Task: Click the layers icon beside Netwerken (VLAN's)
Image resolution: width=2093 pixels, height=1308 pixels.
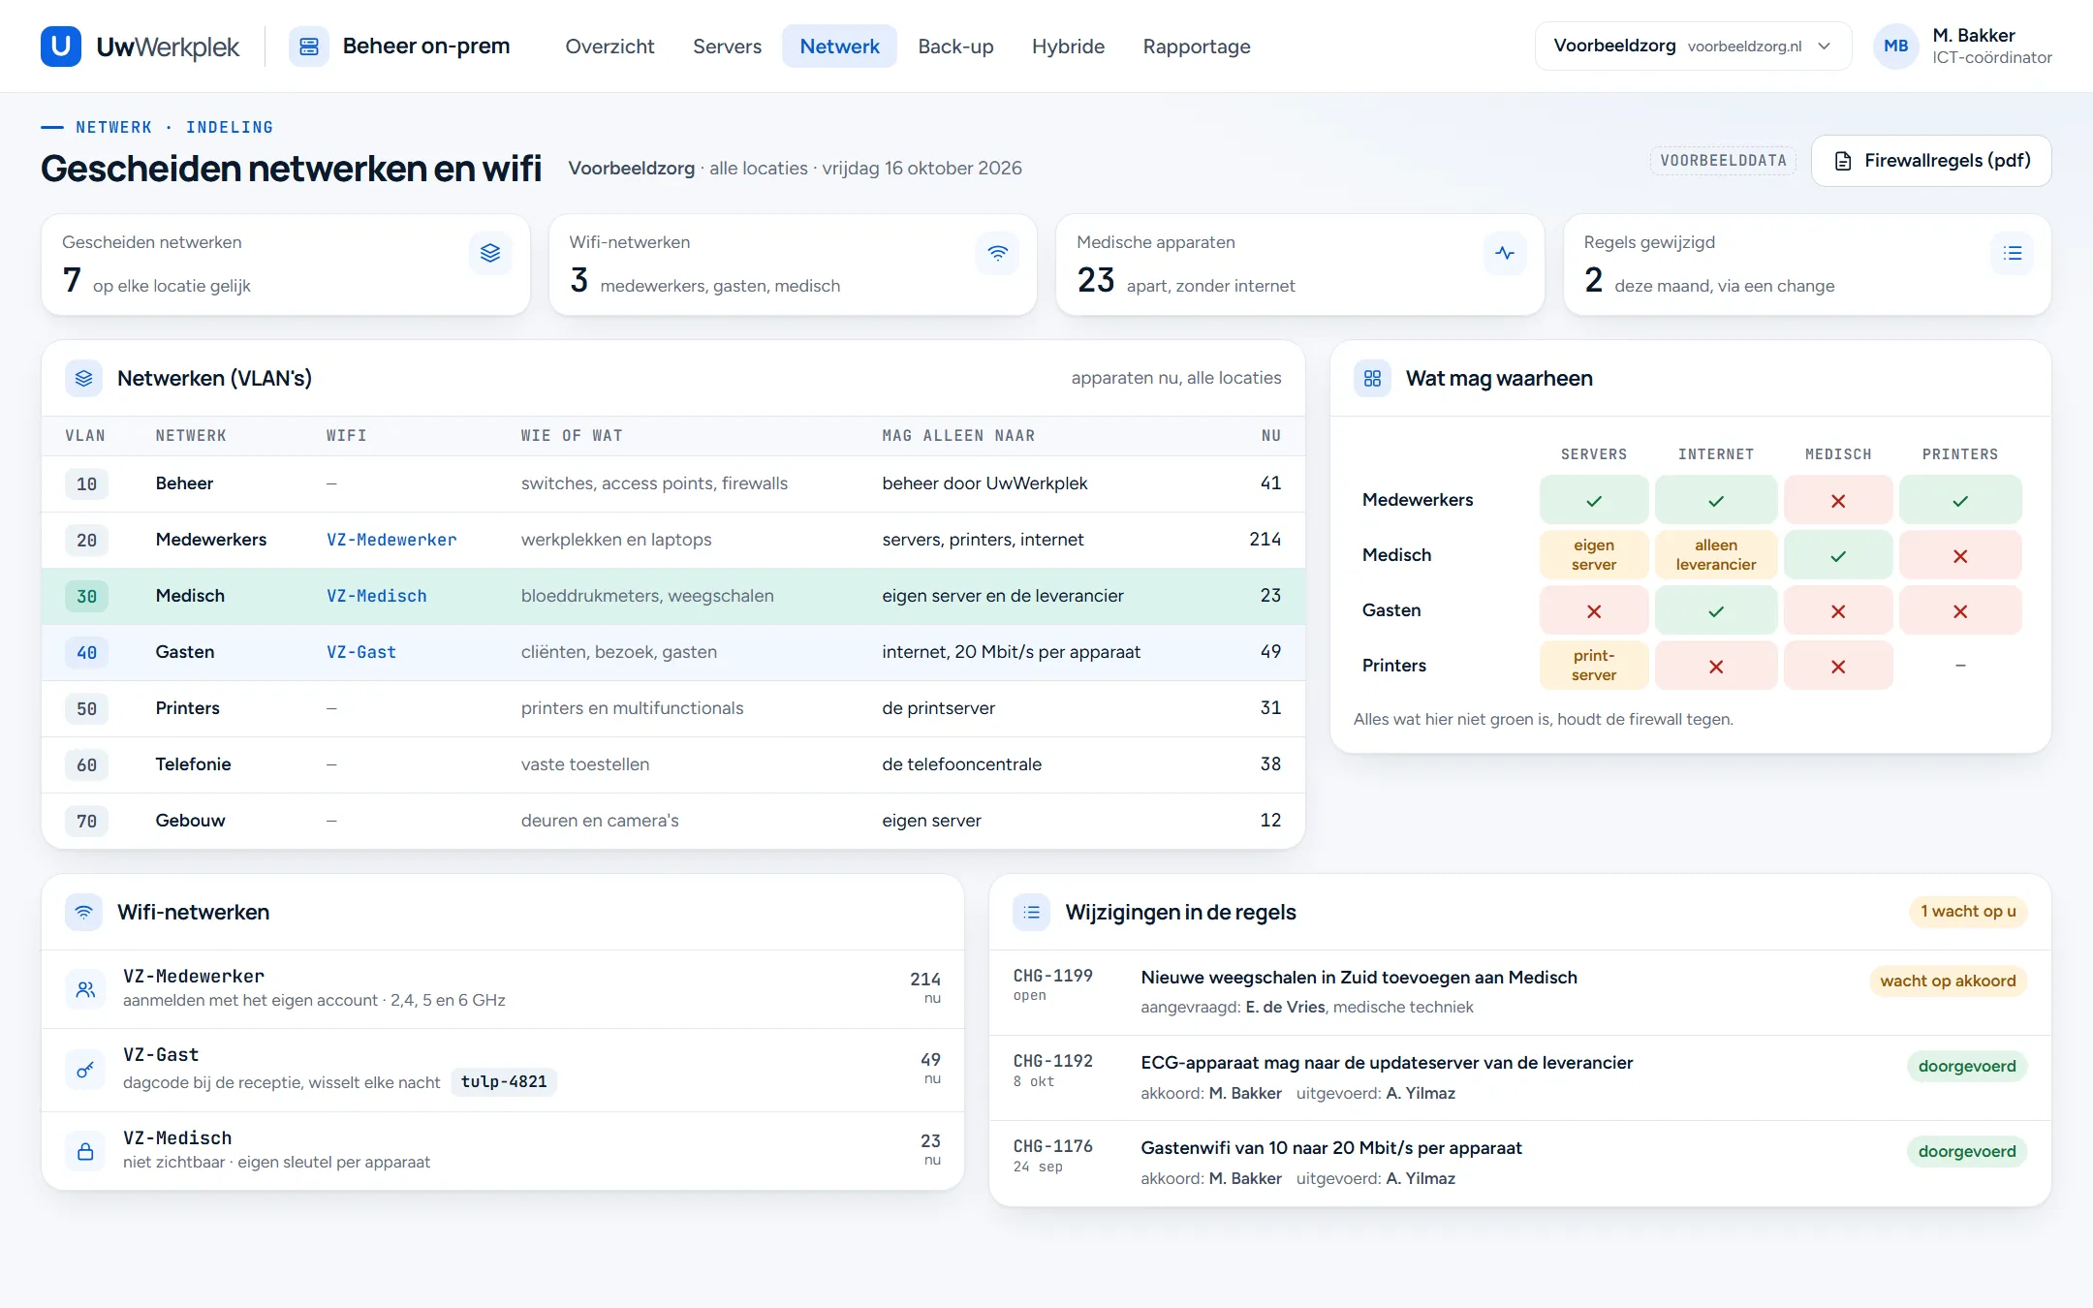Action: 84,378
